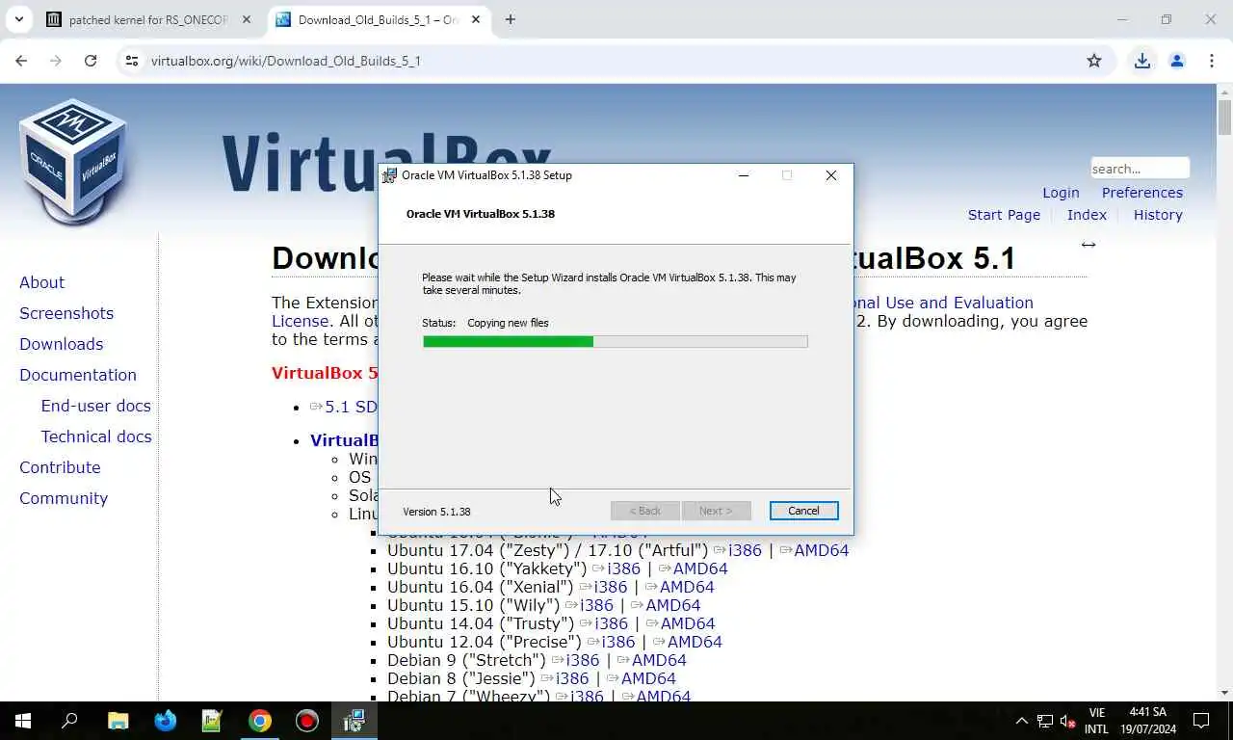
Task: Open the red record app in taskbar
Action: 306,721
